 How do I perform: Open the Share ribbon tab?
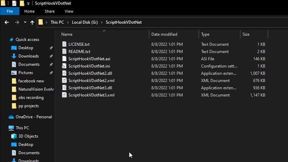pos(49,11)
